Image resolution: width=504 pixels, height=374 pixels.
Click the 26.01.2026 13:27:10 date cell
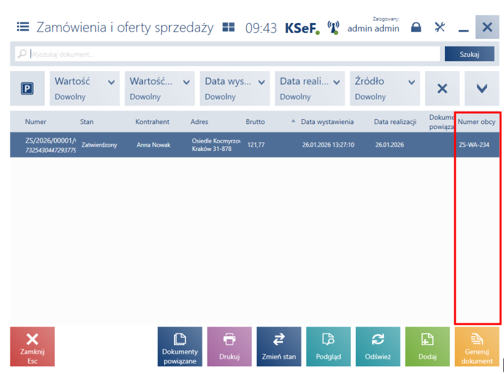click(328, 145)
